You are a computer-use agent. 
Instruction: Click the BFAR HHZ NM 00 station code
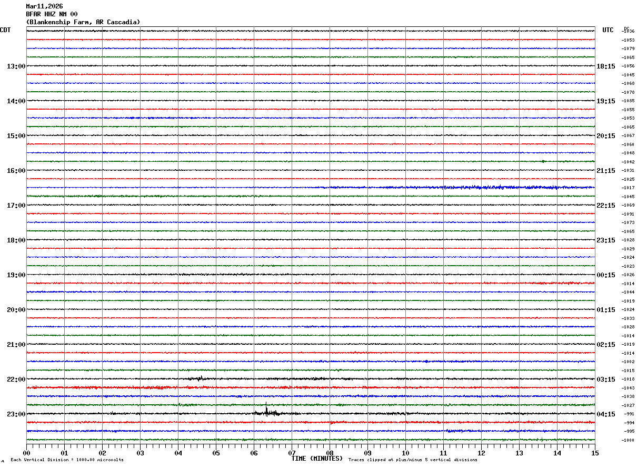coord(52,14)
